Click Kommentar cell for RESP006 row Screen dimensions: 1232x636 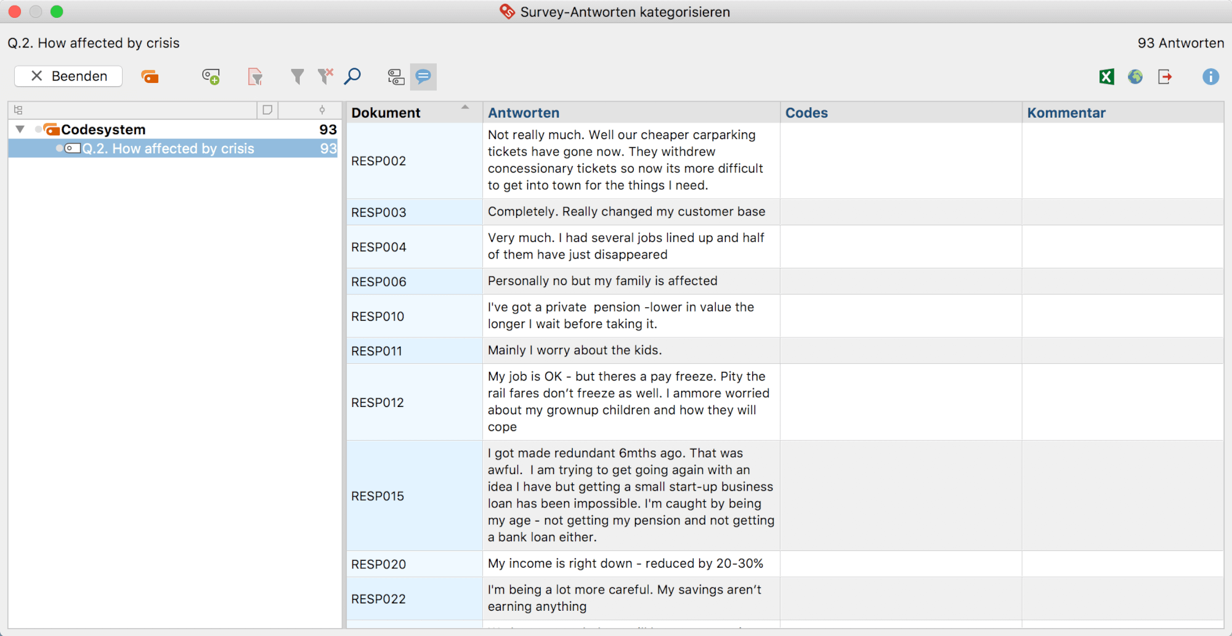(x=1123, y=281)
